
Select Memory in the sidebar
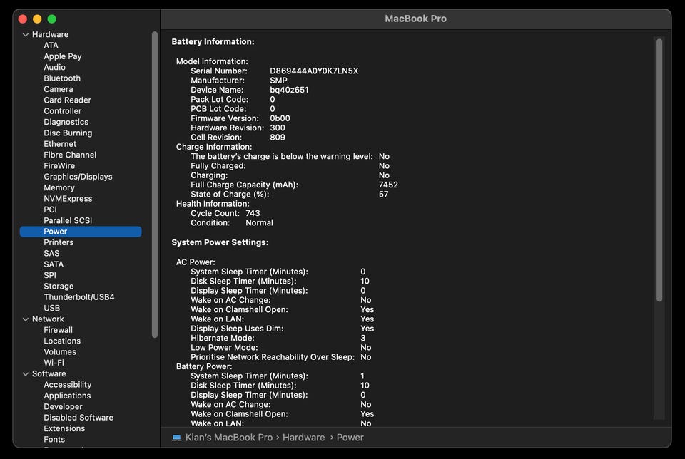tap(59, 187)
